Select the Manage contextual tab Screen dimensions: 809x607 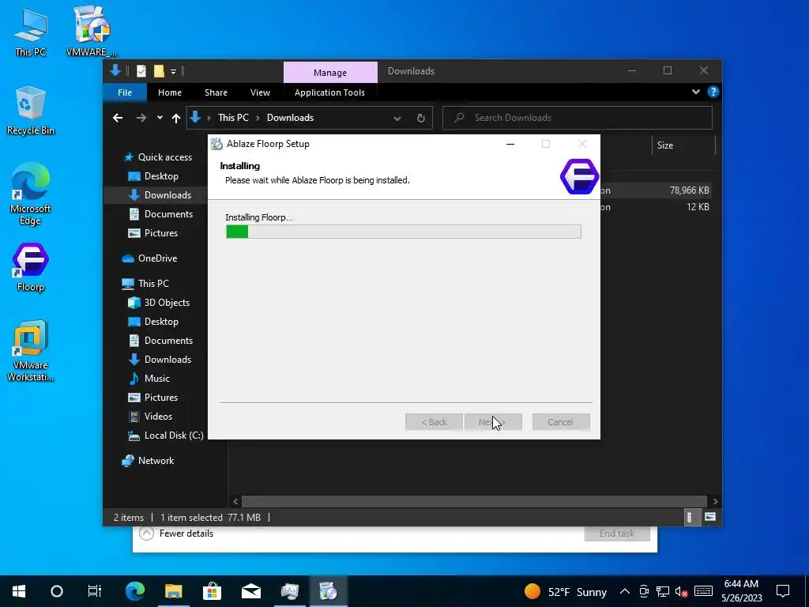click(330, 72)
